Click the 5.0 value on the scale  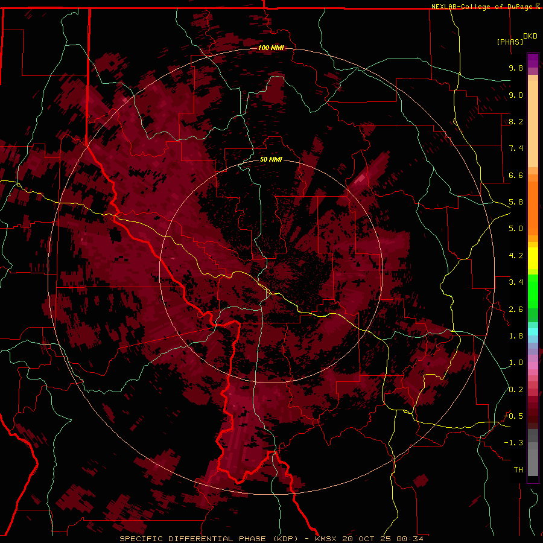pos(516,229)
